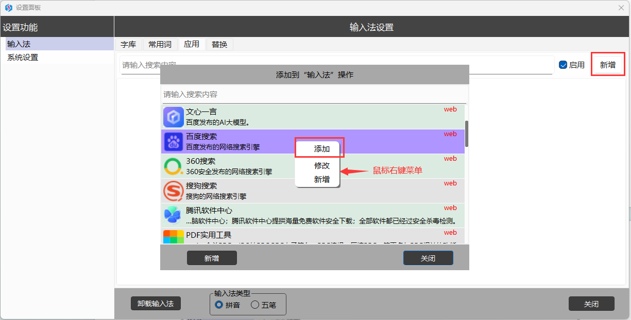Open the 常用词 tab
The width and height of the screenshot is (631, 320).
click(x=160, y=44)
